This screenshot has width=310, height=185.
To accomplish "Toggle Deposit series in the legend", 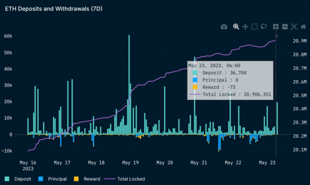I will pos(23,179).
